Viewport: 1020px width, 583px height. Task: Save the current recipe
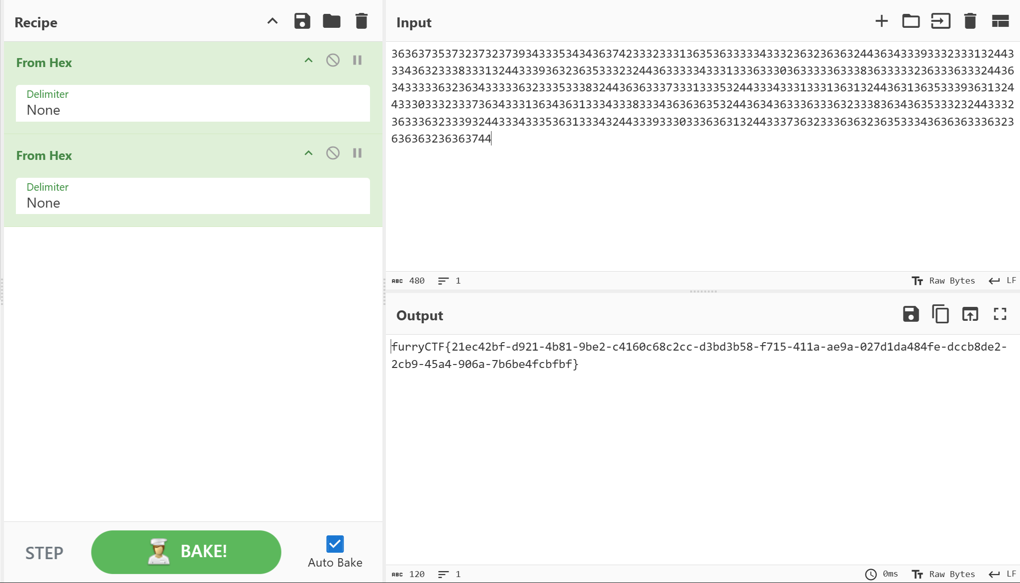(x=302, y=21)
